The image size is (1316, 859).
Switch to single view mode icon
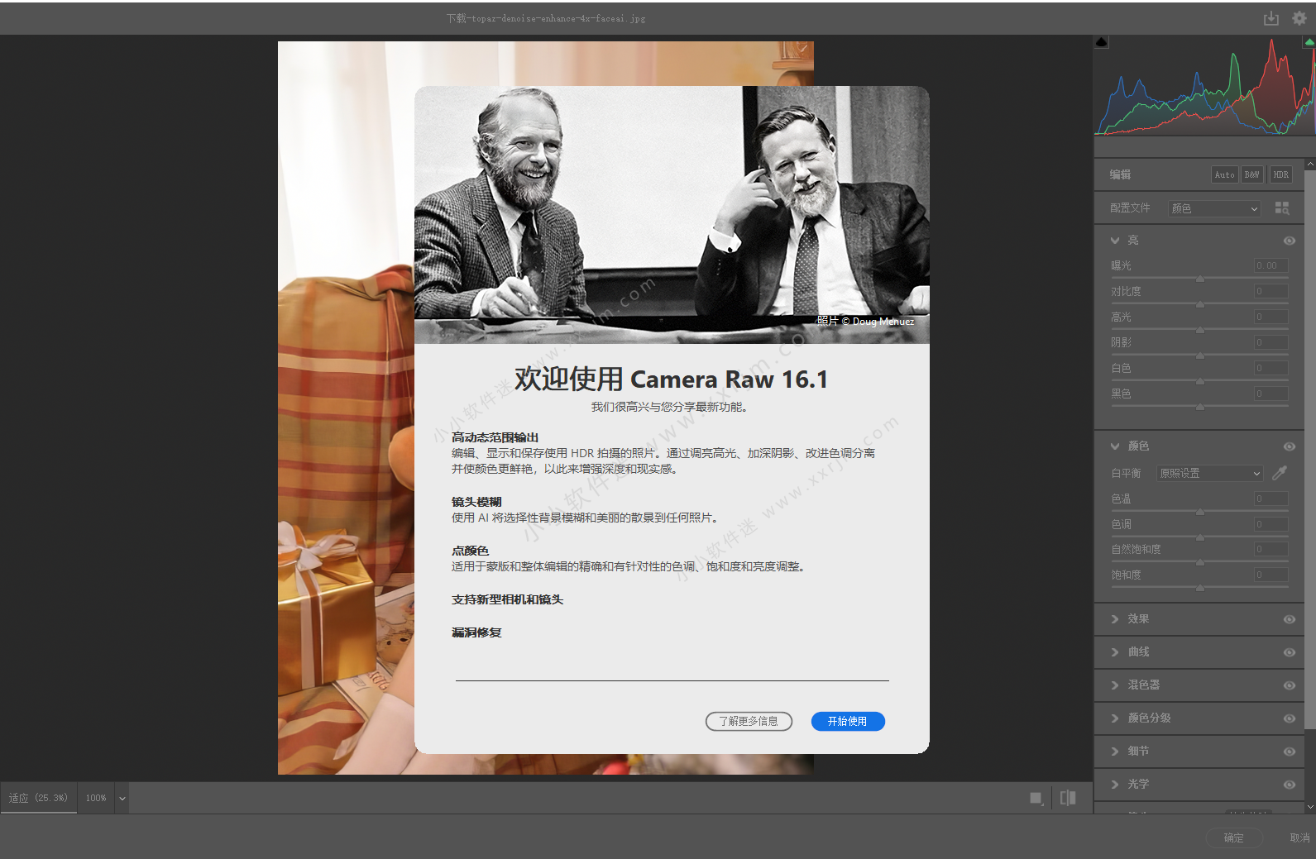(x=1036, y=798)
